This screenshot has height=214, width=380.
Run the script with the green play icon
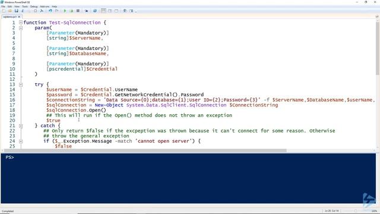coord(65,11)
